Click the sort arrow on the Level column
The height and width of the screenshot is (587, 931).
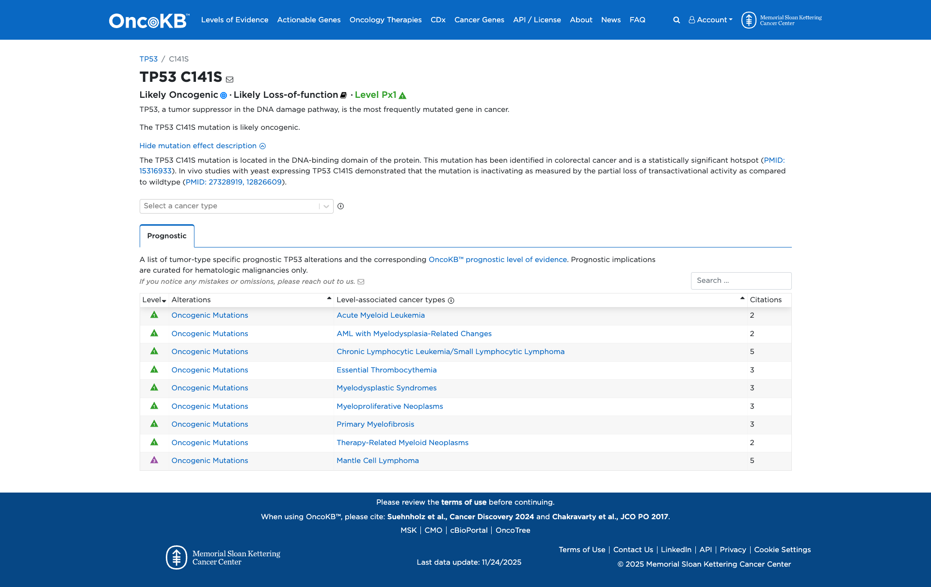click(x=164, y=301)
